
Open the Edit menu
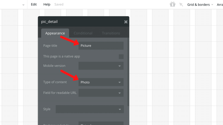tap(34, 4)
